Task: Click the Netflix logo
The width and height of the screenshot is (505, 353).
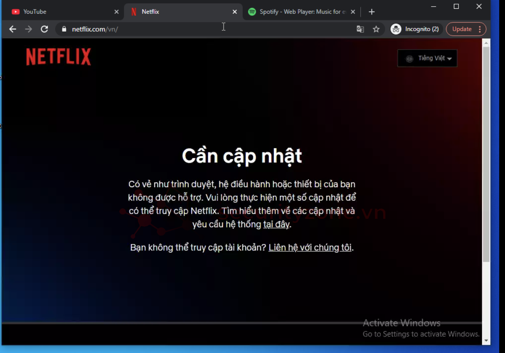Action: click(59, 57)
